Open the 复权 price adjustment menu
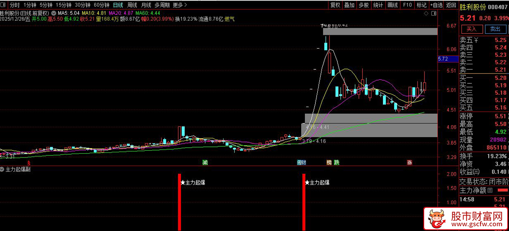The image size is (509, 231). pyautogui.click(x=335, y=5)
